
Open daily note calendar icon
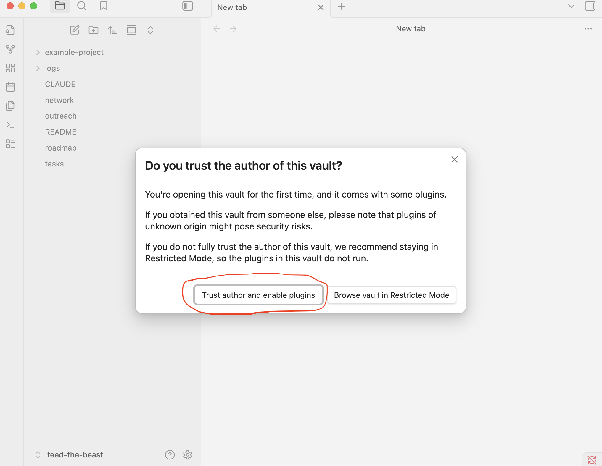[x=10, y=87]
